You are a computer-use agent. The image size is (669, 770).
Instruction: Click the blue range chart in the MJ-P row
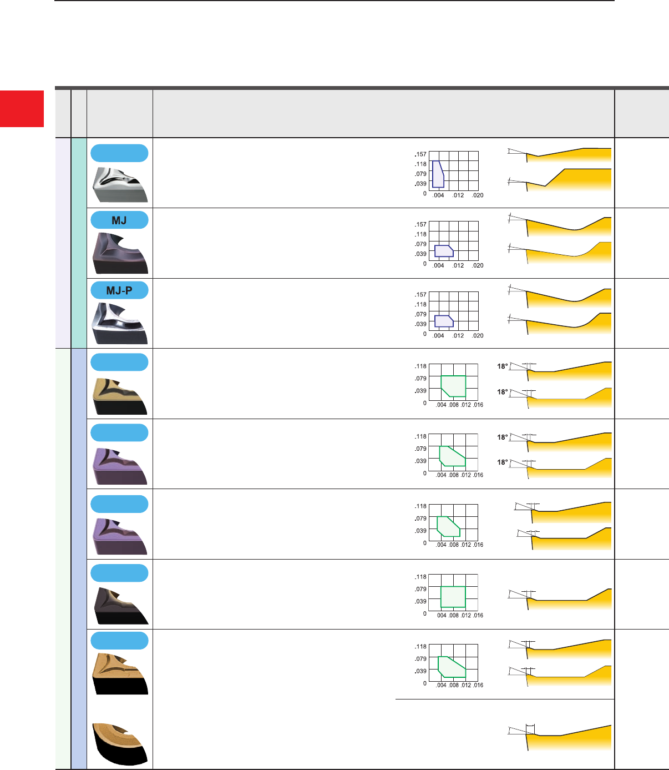pos(444,321)
